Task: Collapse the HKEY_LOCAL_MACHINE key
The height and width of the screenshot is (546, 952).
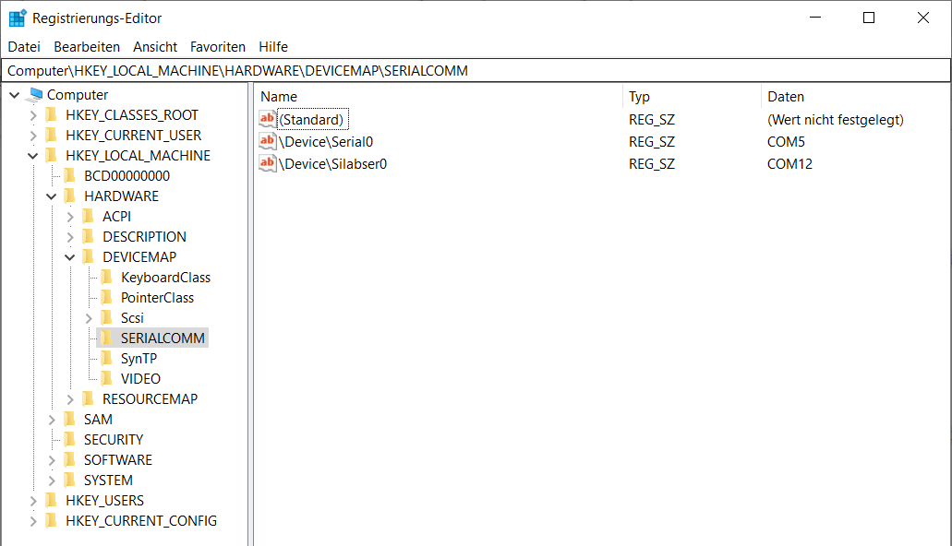Action: (x=33, y=156)
